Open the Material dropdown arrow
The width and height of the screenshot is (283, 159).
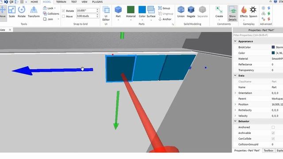point(131,20)
